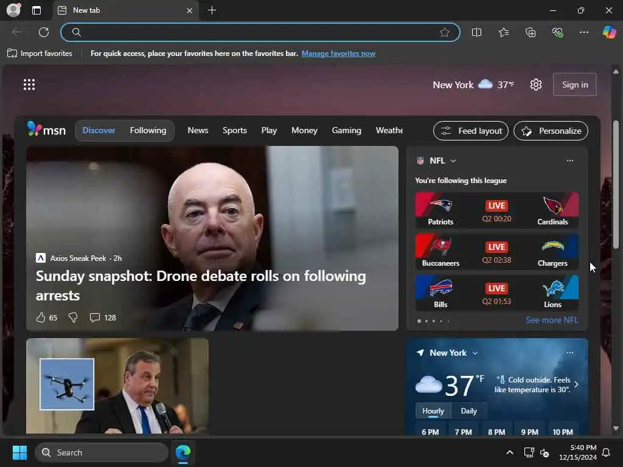Click the back navigation arrow
Image resolution: width=623 pixels, height=467 pixels.
click(x=17, y=32)
